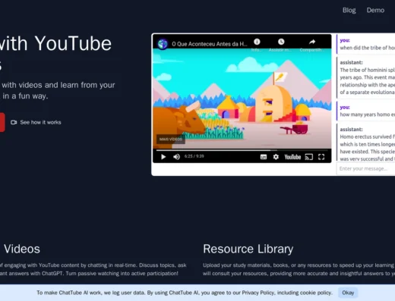This screenshot has height=301, width=395.
Task: Play the embedded YouTube video
Action: pyautogui.click(x=163, y=157)
